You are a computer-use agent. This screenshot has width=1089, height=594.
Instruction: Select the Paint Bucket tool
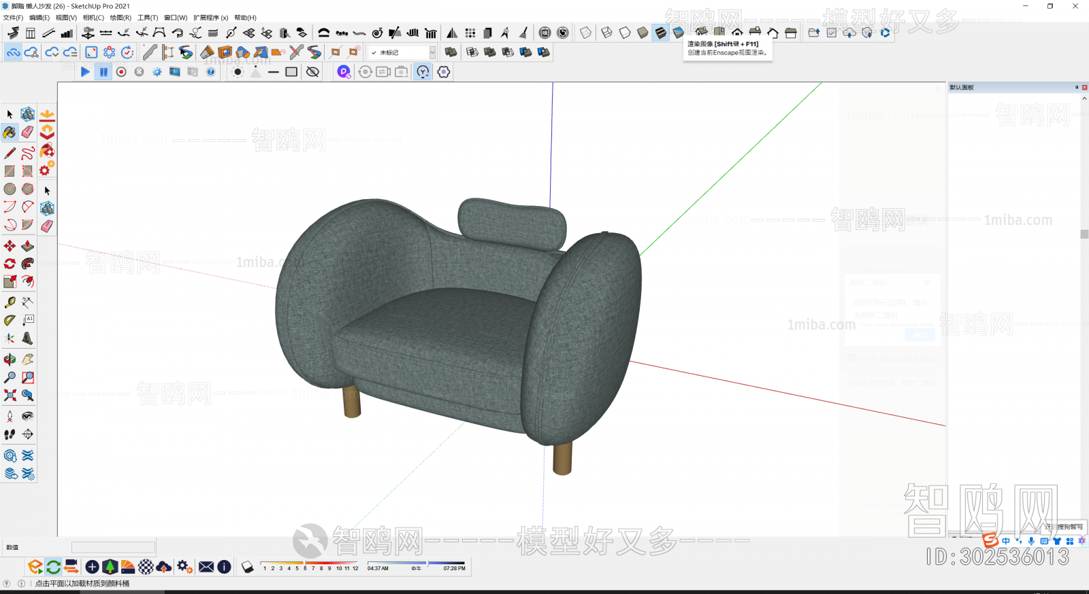click(10, 132)
